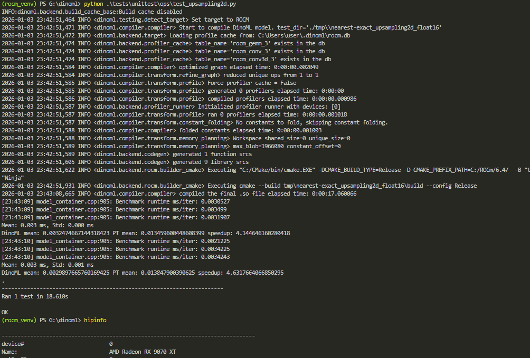Click 'Ran 1 test in 18.610s' line

pyautogui.click(x=35, y=296)
